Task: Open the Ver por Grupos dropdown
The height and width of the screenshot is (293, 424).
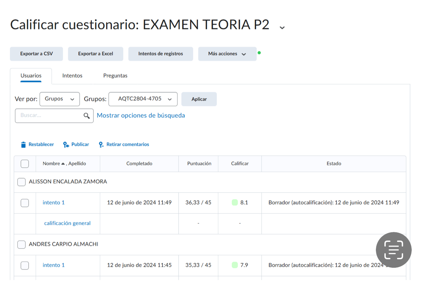Action: 60,99
